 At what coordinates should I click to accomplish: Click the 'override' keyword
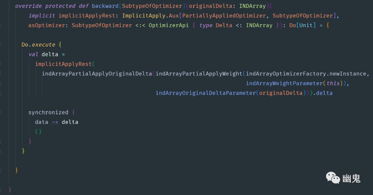[x=28, y=6]
